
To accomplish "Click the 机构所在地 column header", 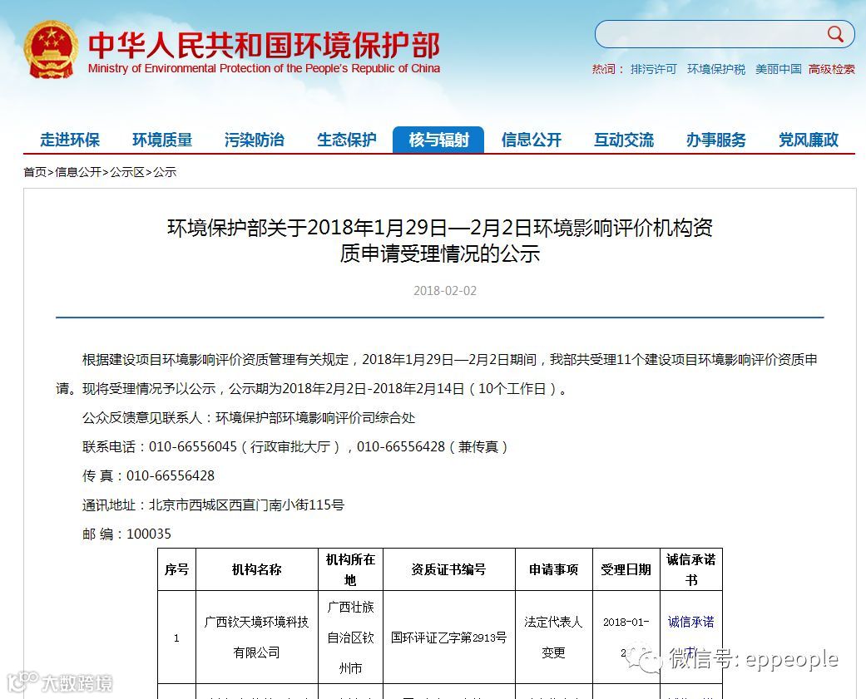I will 350,569.
